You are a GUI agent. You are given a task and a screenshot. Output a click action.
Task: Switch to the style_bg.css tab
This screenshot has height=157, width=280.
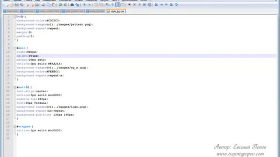[x=116, y=11]
